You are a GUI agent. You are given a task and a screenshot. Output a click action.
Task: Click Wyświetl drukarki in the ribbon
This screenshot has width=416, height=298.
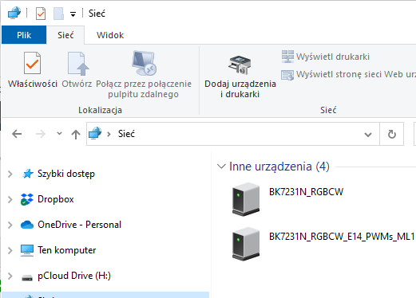[x=326, y=57]
